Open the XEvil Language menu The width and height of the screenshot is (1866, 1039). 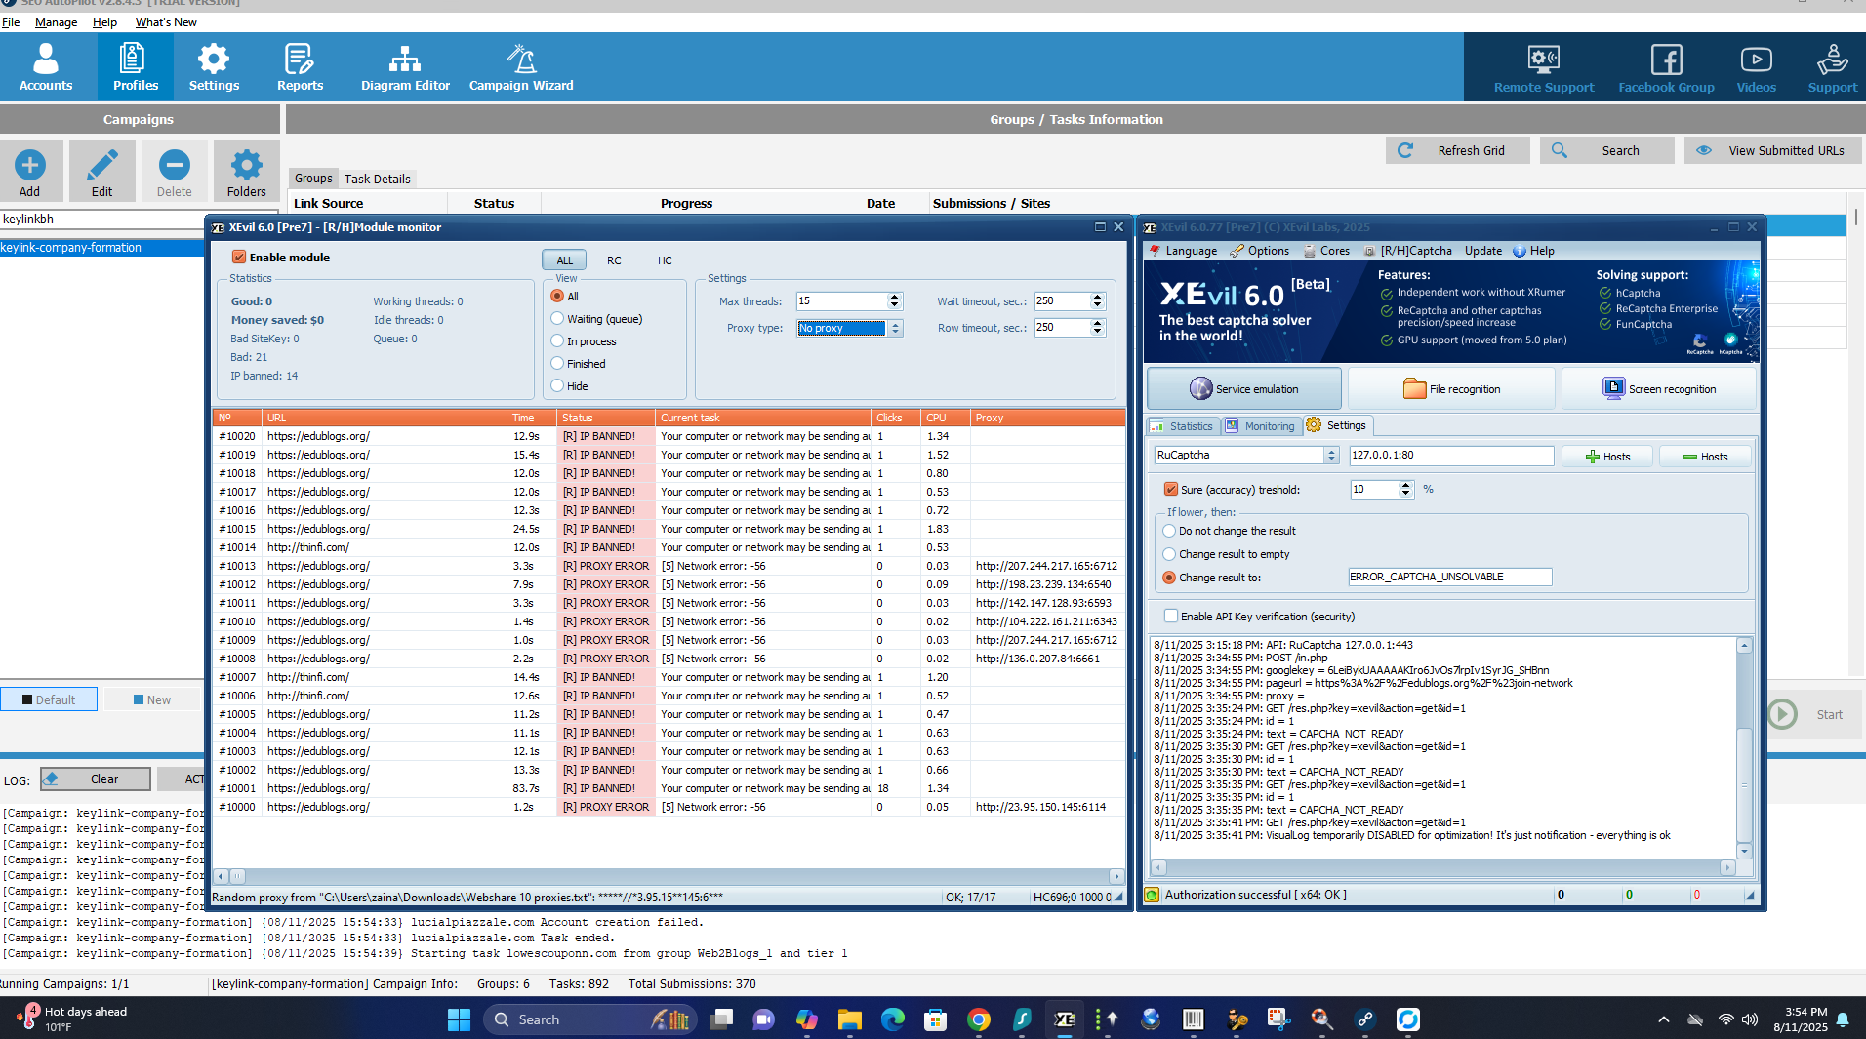(1183, 251)
